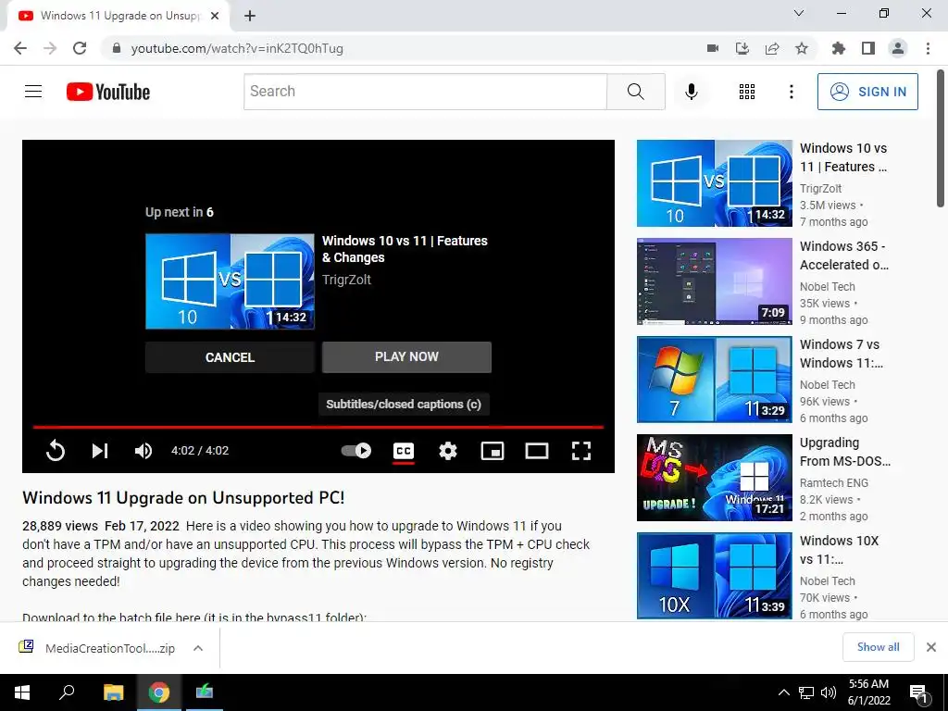This screenshot has height=711, width=948.
Task: Bookmark this tab star
Action: click(802, 48)
